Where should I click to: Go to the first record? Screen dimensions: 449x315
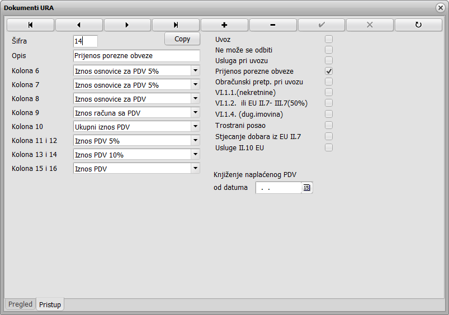[x=30, y=25]
